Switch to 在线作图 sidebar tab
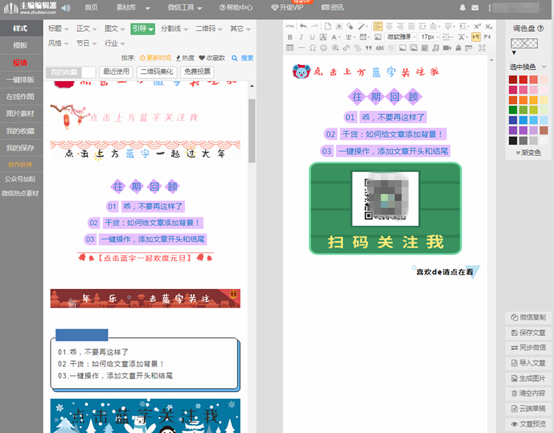This screenshot has height=433, width=554. pos(20,96)
